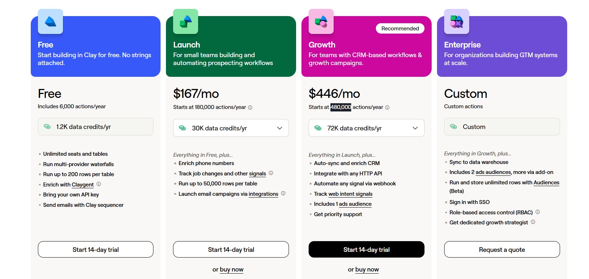Click the Recommended badge on Growth plan
Screen dimensions: 589x279
(400, 29)
